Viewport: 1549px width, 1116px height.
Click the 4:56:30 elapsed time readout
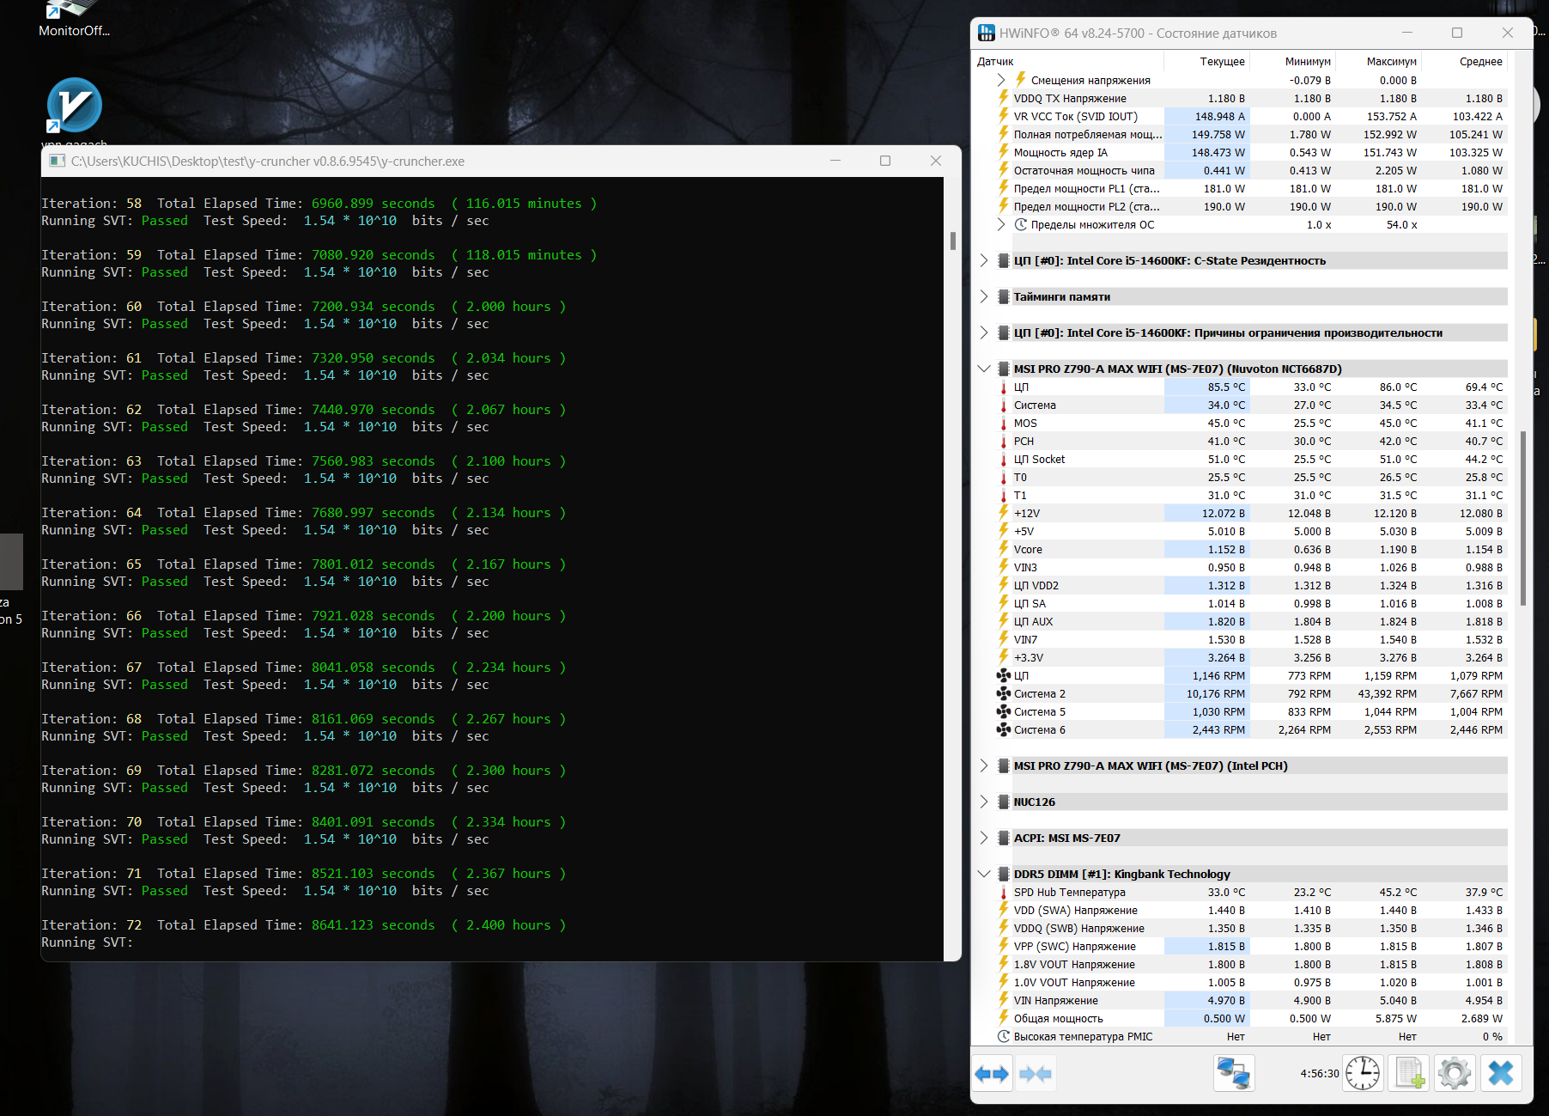[x=1320, y=1073]
